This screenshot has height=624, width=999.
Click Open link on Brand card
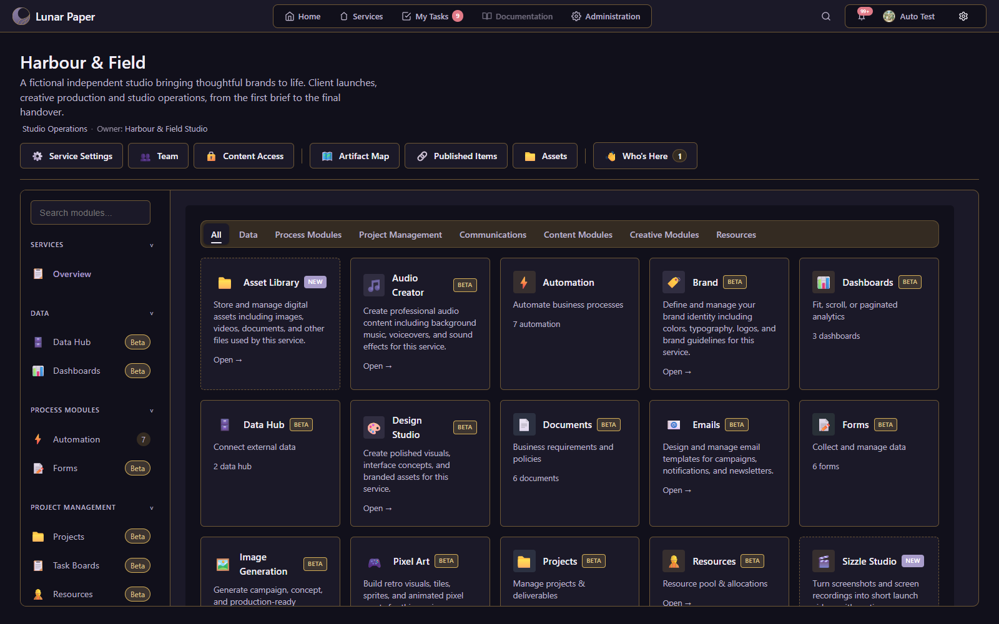677,372
